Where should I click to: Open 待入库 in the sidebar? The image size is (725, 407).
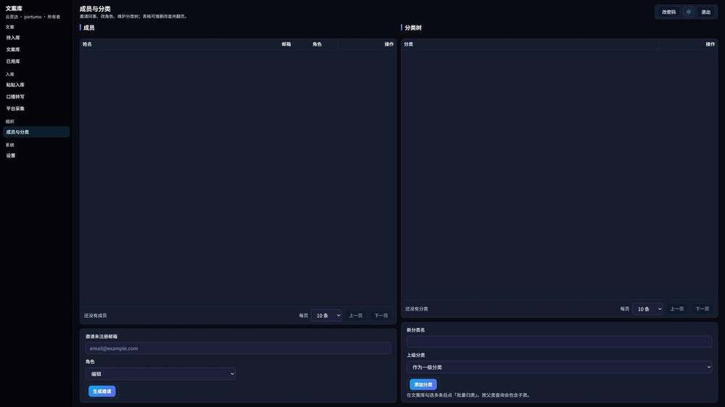click(36, 38)
